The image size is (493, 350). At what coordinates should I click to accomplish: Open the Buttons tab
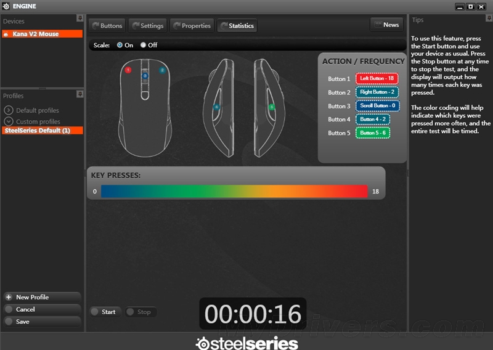(x=107, y=26)
